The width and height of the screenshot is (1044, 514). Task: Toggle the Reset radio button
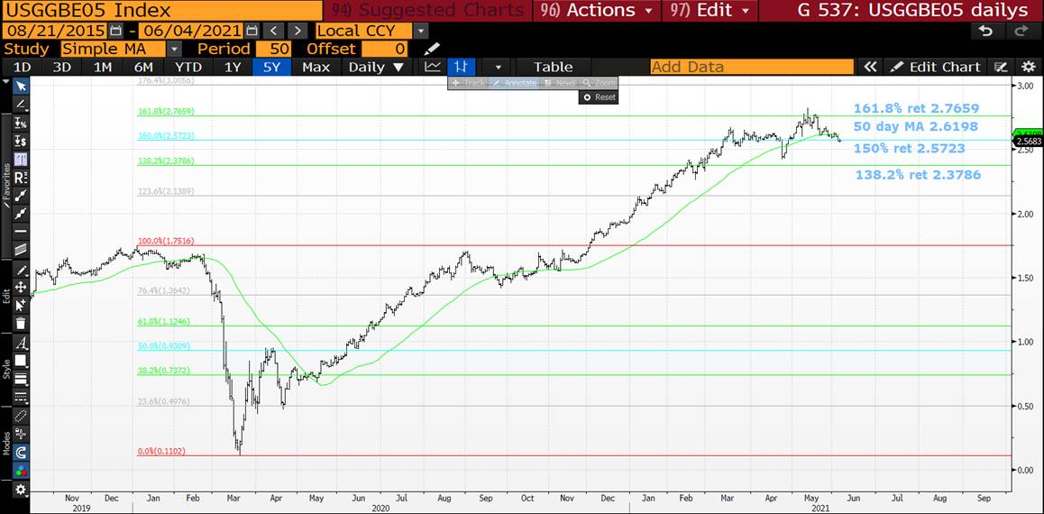599,96
